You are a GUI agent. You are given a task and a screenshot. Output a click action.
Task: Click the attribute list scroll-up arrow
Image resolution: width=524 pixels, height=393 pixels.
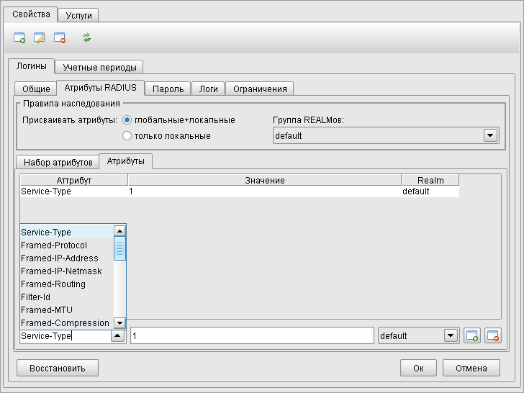coord(120,231)
